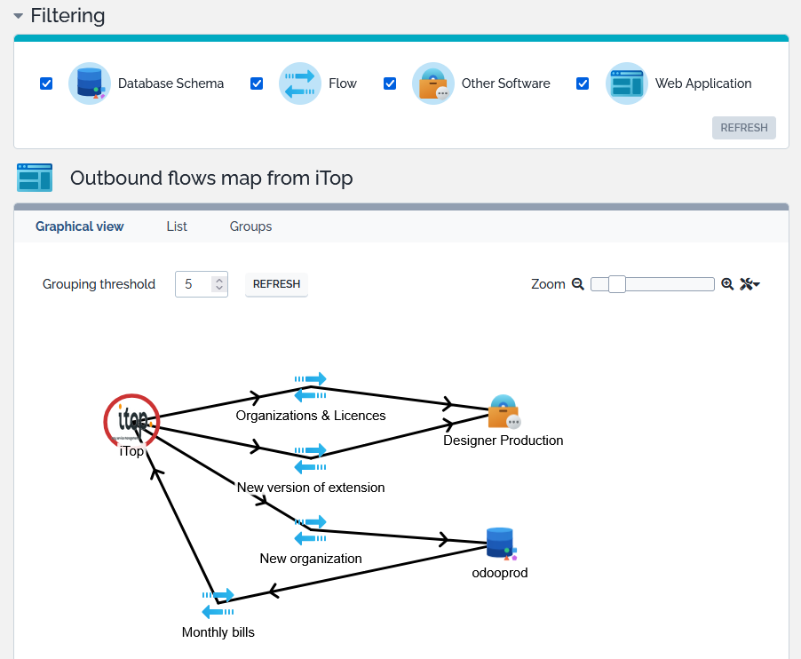
Task: Click the Flow filter icon
Action: pyautogui.click(x=300, y=83)
